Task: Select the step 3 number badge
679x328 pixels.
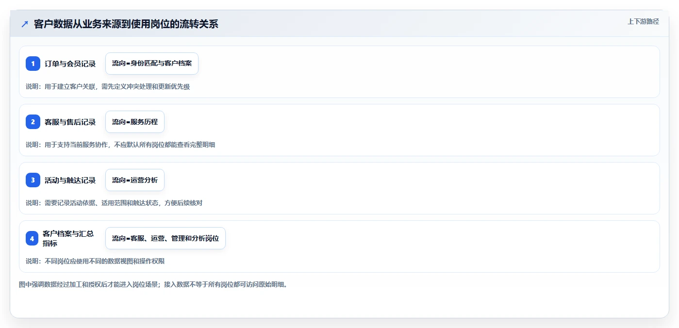Action: pyautogui.click(x=33, y=180)
